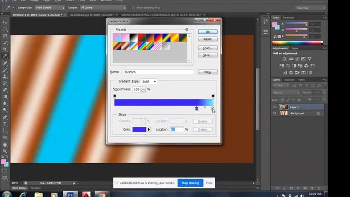
Task: Open the Sample All Layers dropdown
Action: (x=103, y=8)
